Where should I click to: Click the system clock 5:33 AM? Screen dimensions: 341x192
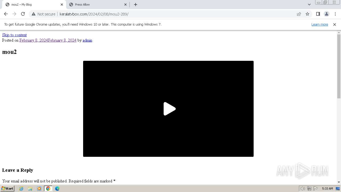(x=327, y=189)
